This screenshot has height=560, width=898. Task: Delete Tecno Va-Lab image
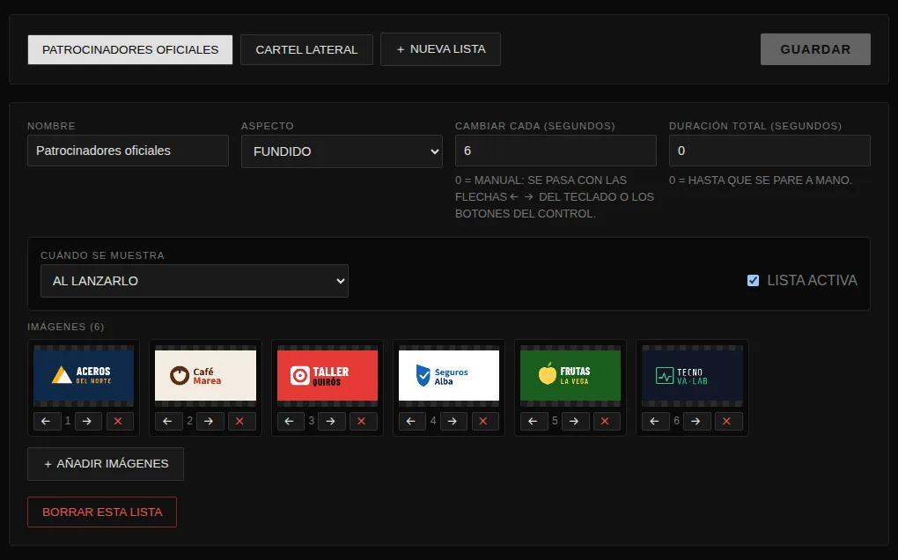click(x=728, y=422)
